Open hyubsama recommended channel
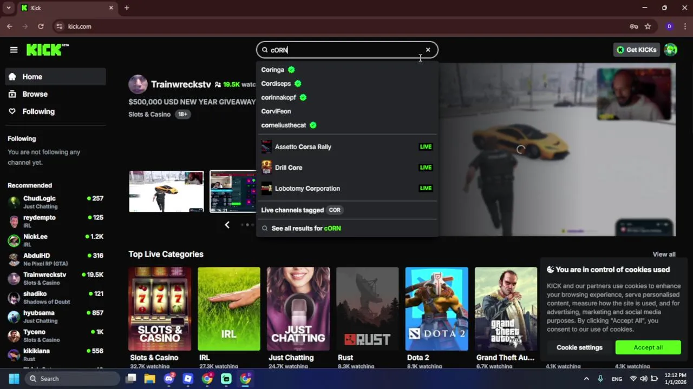 [56, 316]
